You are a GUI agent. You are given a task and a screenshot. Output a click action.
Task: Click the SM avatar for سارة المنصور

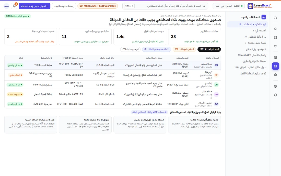(216, 65)
